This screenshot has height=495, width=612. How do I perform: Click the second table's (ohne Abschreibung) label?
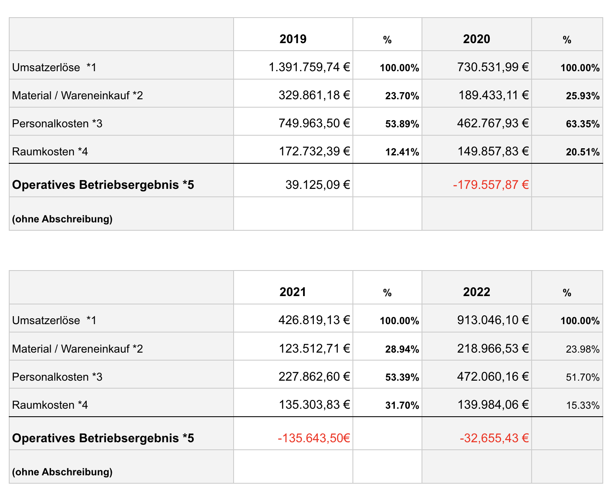point(62,472)
